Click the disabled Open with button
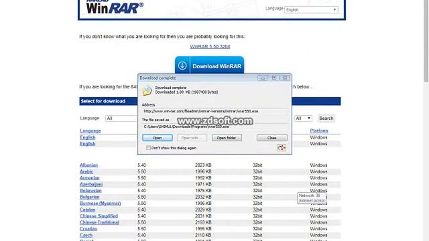Viewport: 429px width, 241px height. pyautogui.click(x=192, y=138)
